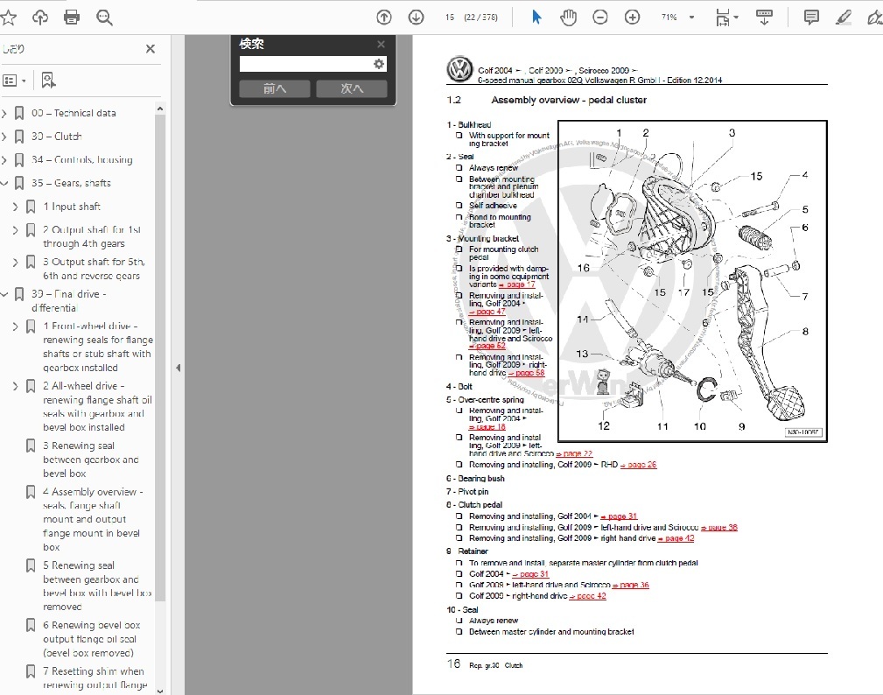This screenshot has height=695, width=883.
Task: Select the arrow selection tool
Action: point(536,18)
